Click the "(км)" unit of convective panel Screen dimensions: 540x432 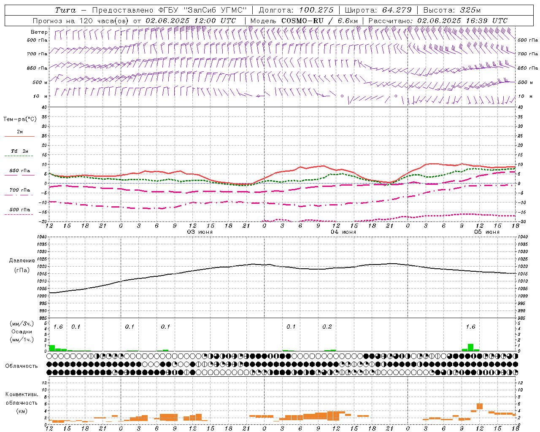(22, 411)
